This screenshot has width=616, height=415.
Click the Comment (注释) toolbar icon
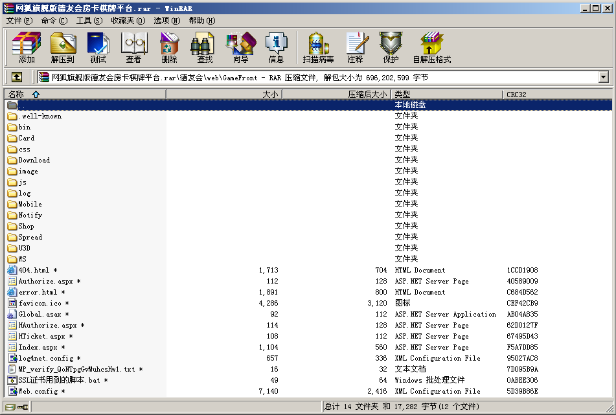(x=355, y=47)
